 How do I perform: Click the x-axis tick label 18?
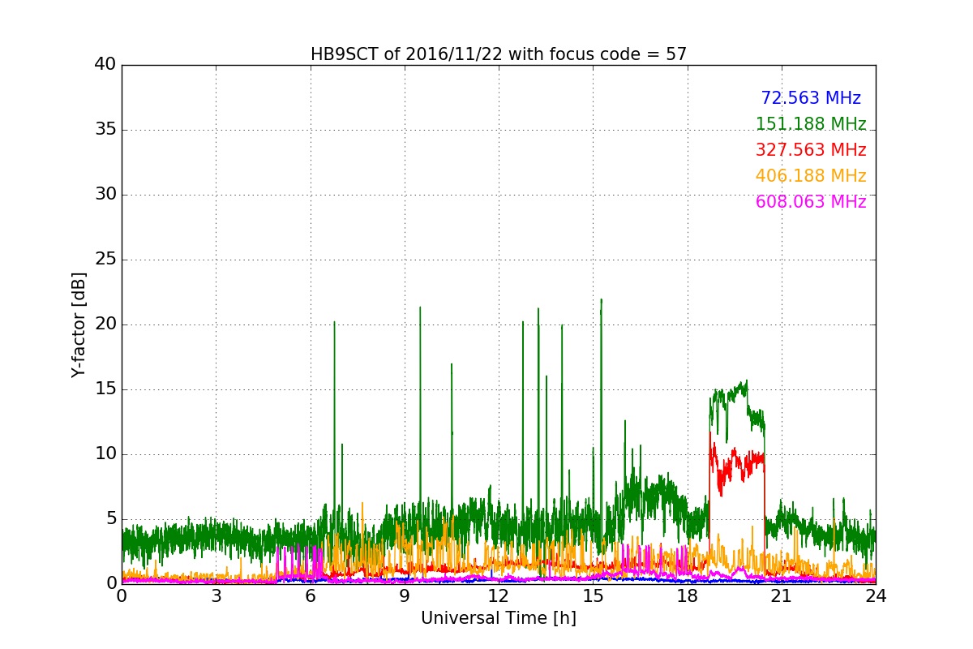pos(688,595)
